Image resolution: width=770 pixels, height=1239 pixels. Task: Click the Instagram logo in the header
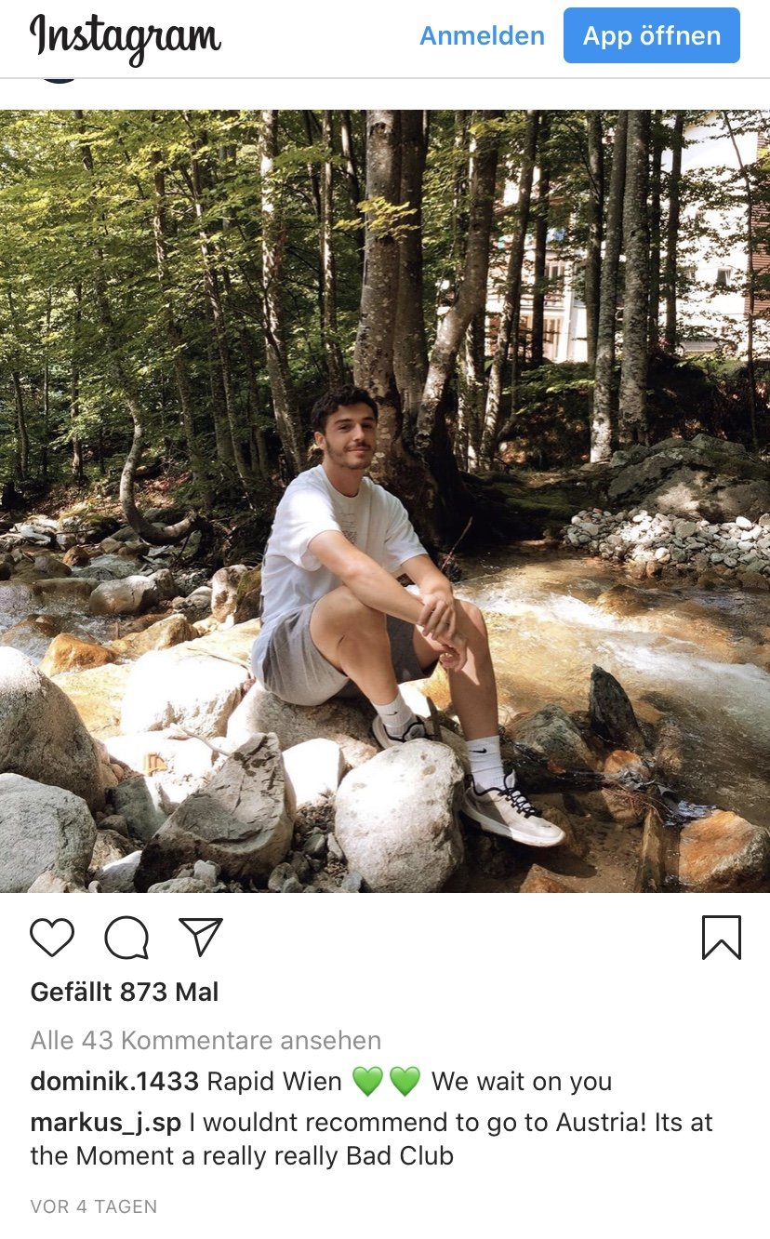126,38
